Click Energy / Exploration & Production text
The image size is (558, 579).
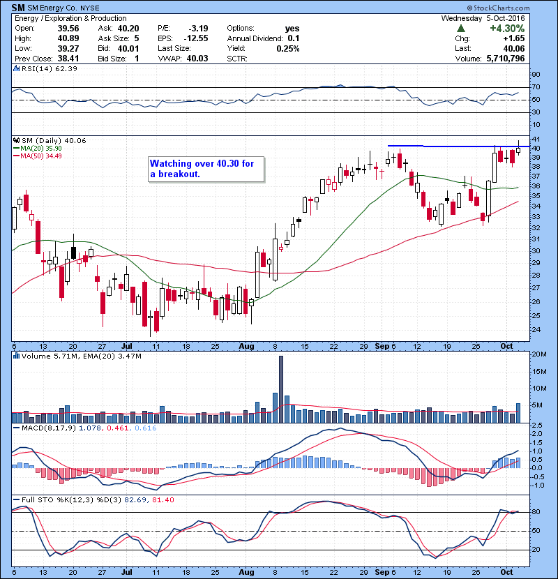coord(70,18)
